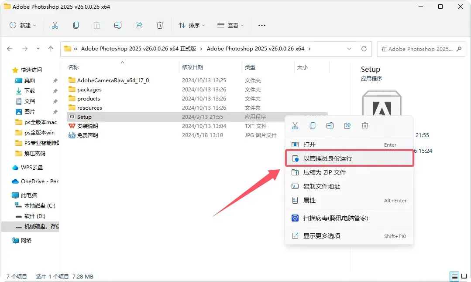Open the See more ellipsis menu
Viewport: 471px width, 282px height.
coord(261,25)
